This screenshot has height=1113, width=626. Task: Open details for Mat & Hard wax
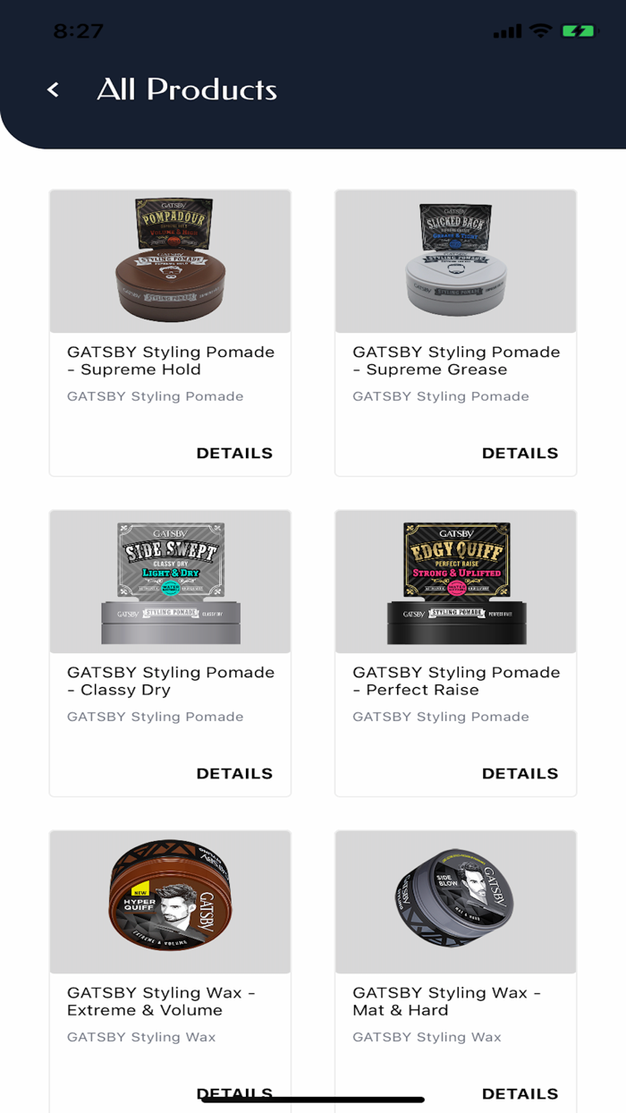(520, 1093)
